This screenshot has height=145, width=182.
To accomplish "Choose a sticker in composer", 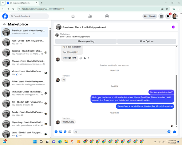I will [x=65, y=132].
